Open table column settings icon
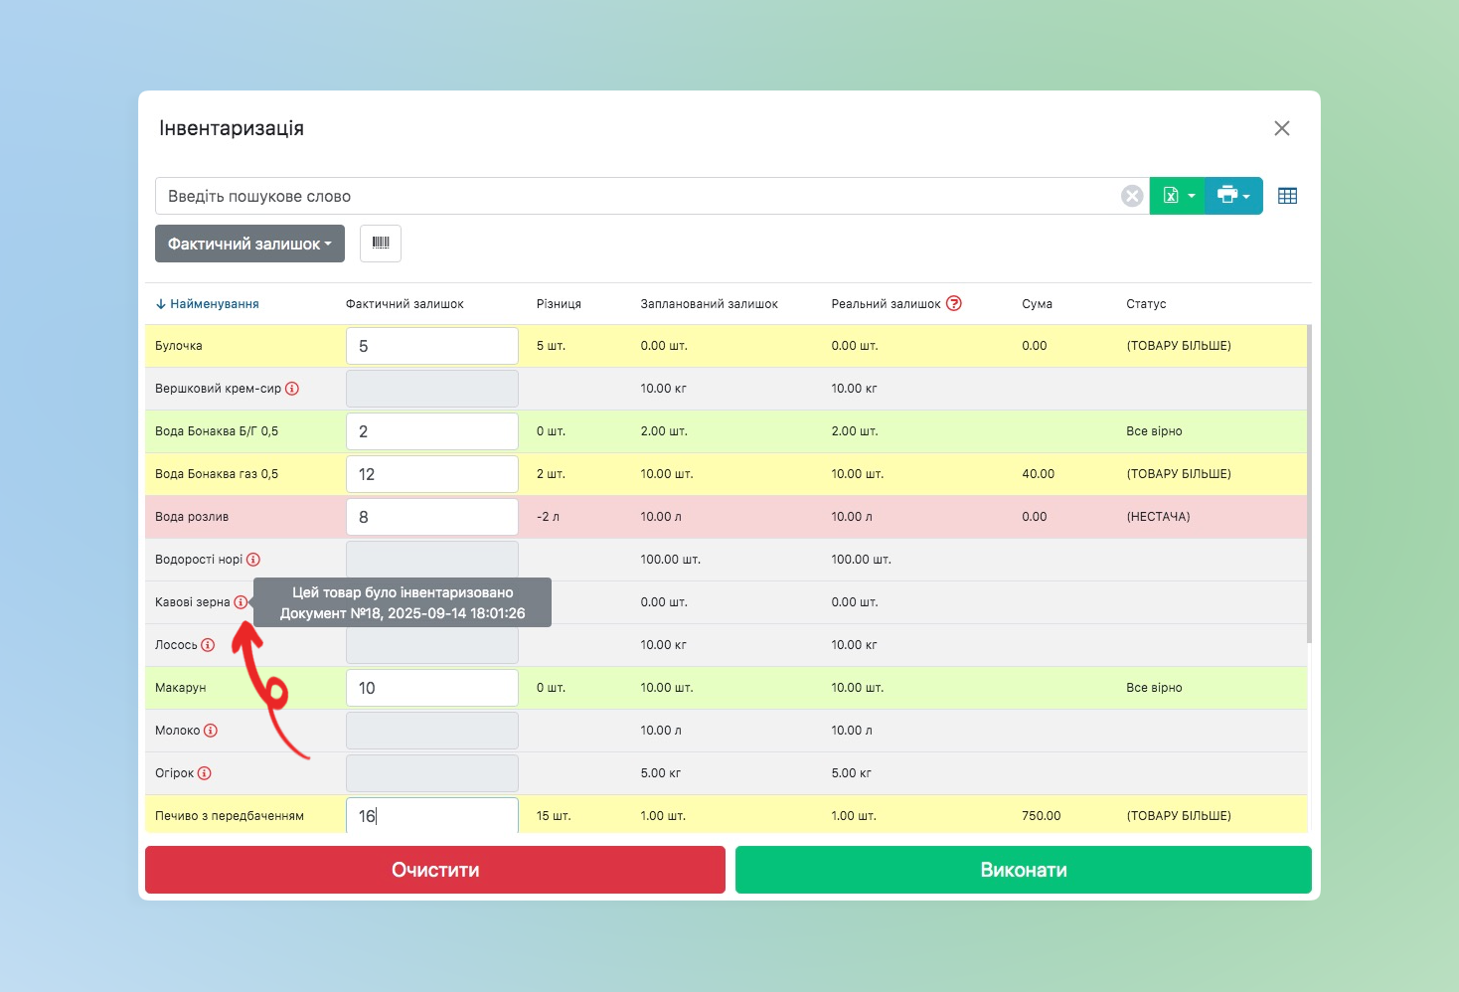This screenshot has height=992, width=1459. (x=1287, y=196)
